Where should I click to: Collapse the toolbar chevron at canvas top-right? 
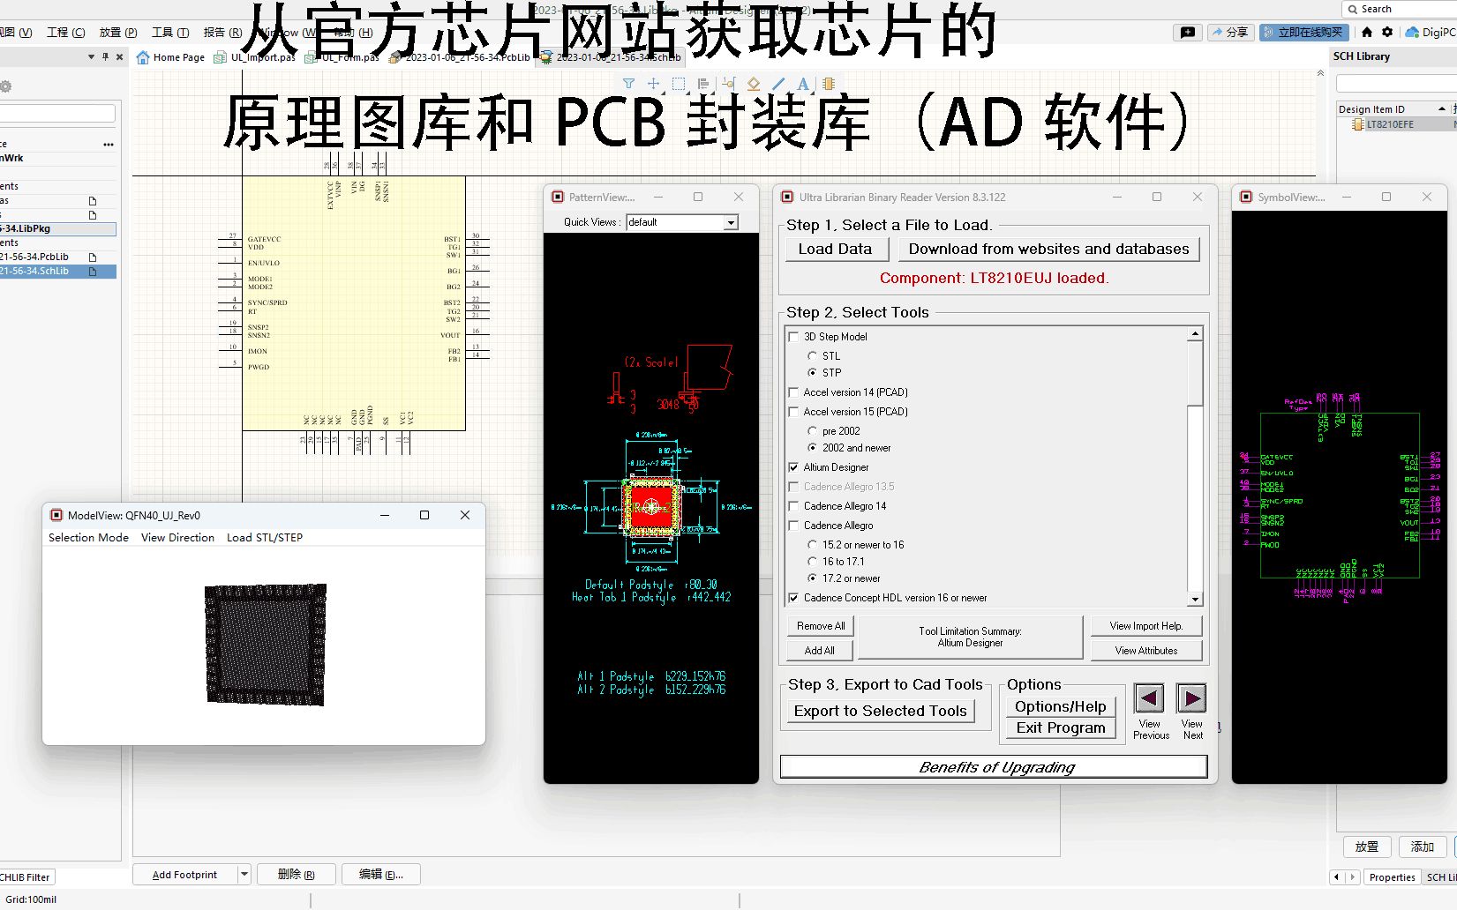[x=1320, y=73]
